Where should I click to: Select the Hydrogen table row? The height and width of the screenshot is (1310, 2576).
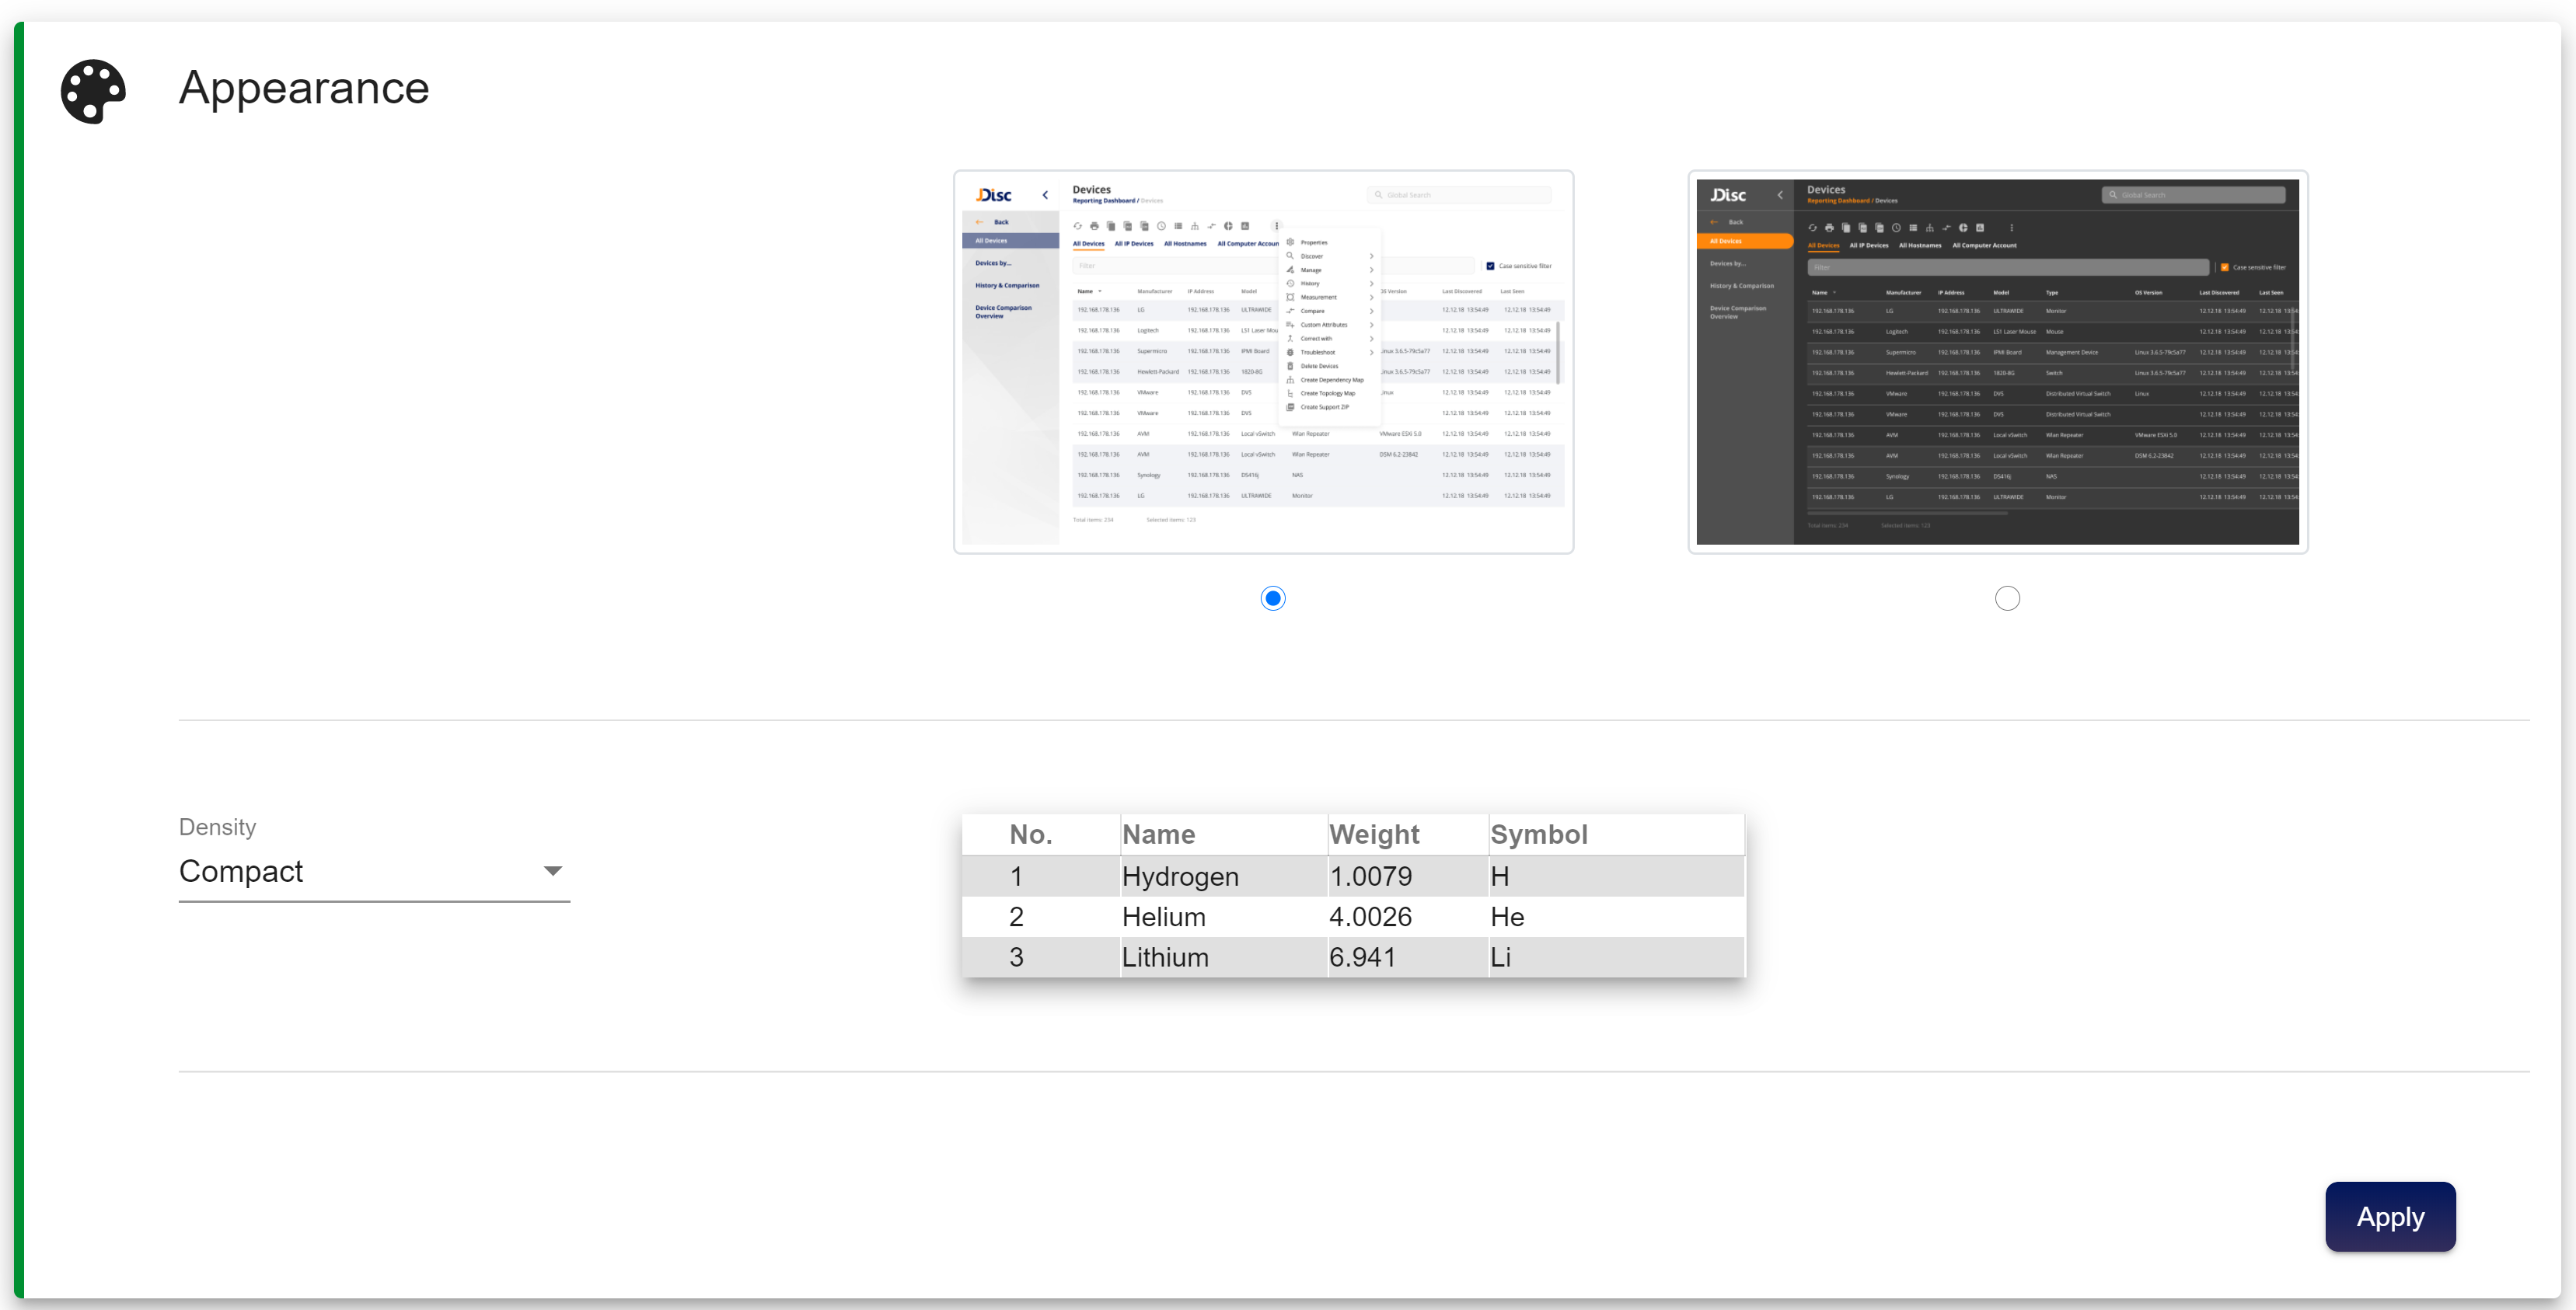tap(1352, 876)
